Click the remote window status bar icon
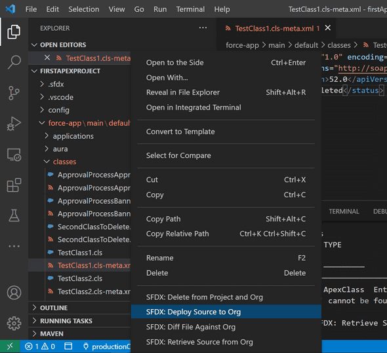This screenshot has width=387, height=353. tap(10, 346)
